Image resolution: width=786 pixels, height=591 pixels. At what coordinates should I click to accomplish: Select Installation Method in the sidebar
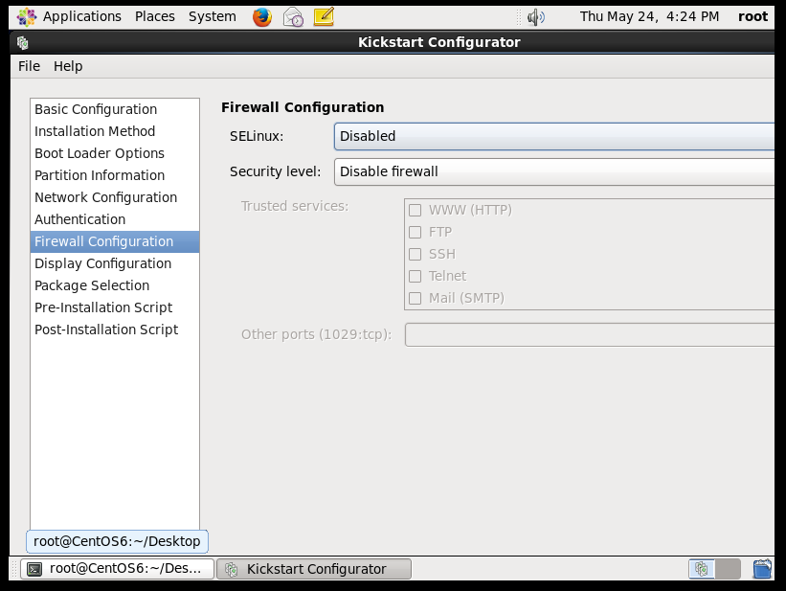[x=115, y=131]
